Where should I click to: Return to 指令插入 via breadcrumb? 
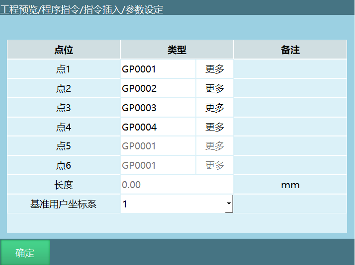tap(102, 9)
